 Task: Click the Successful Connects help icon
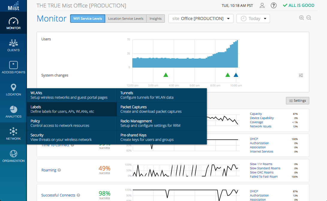[x=78, y=195]
